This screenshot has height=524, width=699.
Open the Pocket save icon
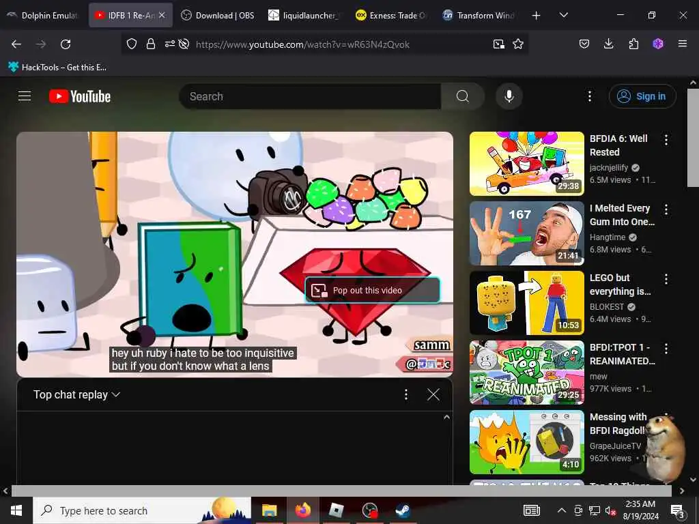pos(584,44)
